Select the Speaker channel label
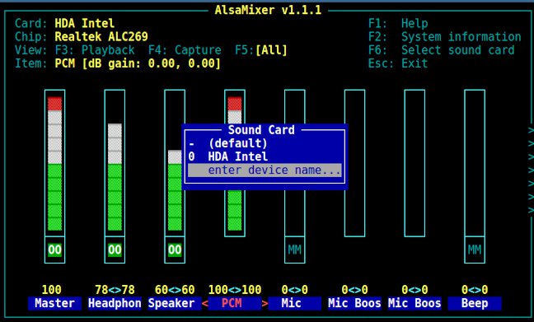This screenshot has height=322, width=534. 175,303
